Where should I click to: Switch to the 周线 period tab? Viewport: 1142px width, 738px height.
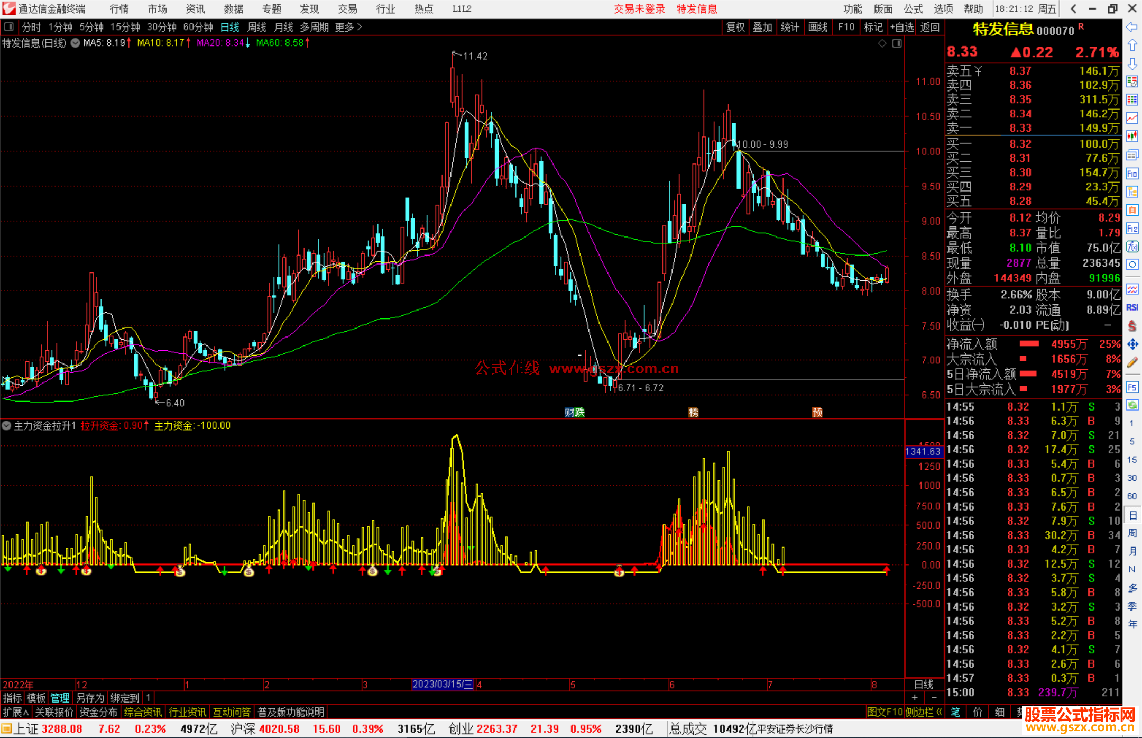pos(257,27)
